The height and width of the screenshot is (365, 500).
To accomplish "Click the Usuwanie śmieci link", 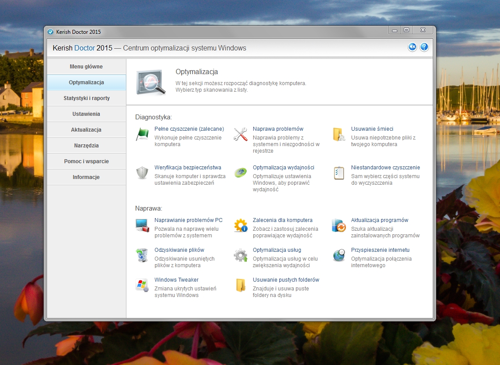I will click(372, 129).
